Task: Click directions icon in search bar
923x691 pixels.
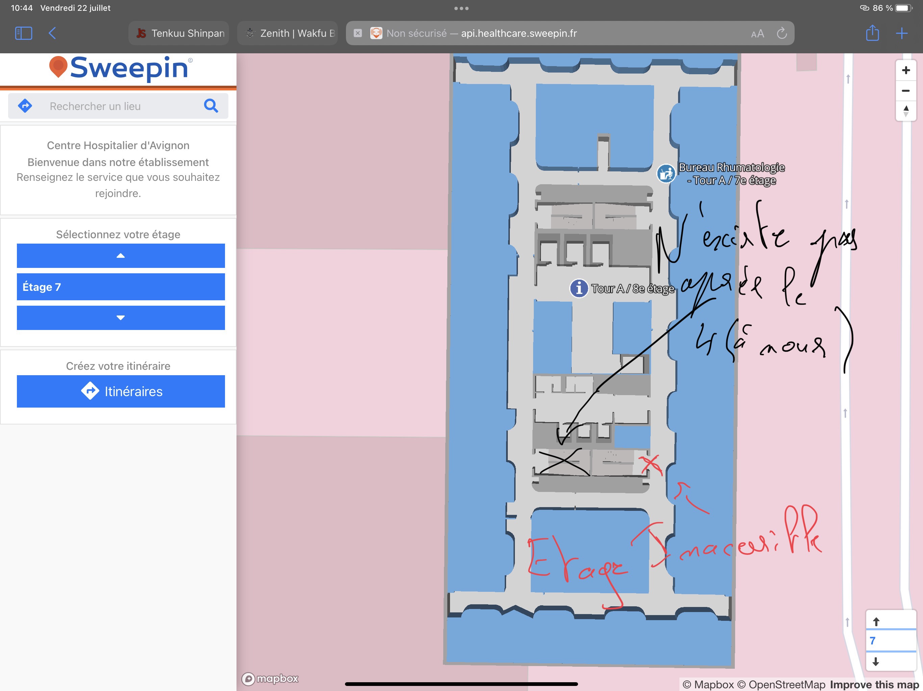Action: point(25,106)
